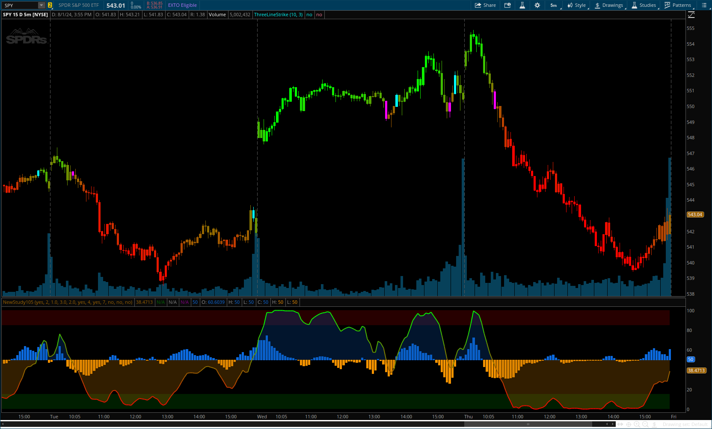Open the Drawings toolbar menu
Screen dimensions: 712x429
coord(609,5)
